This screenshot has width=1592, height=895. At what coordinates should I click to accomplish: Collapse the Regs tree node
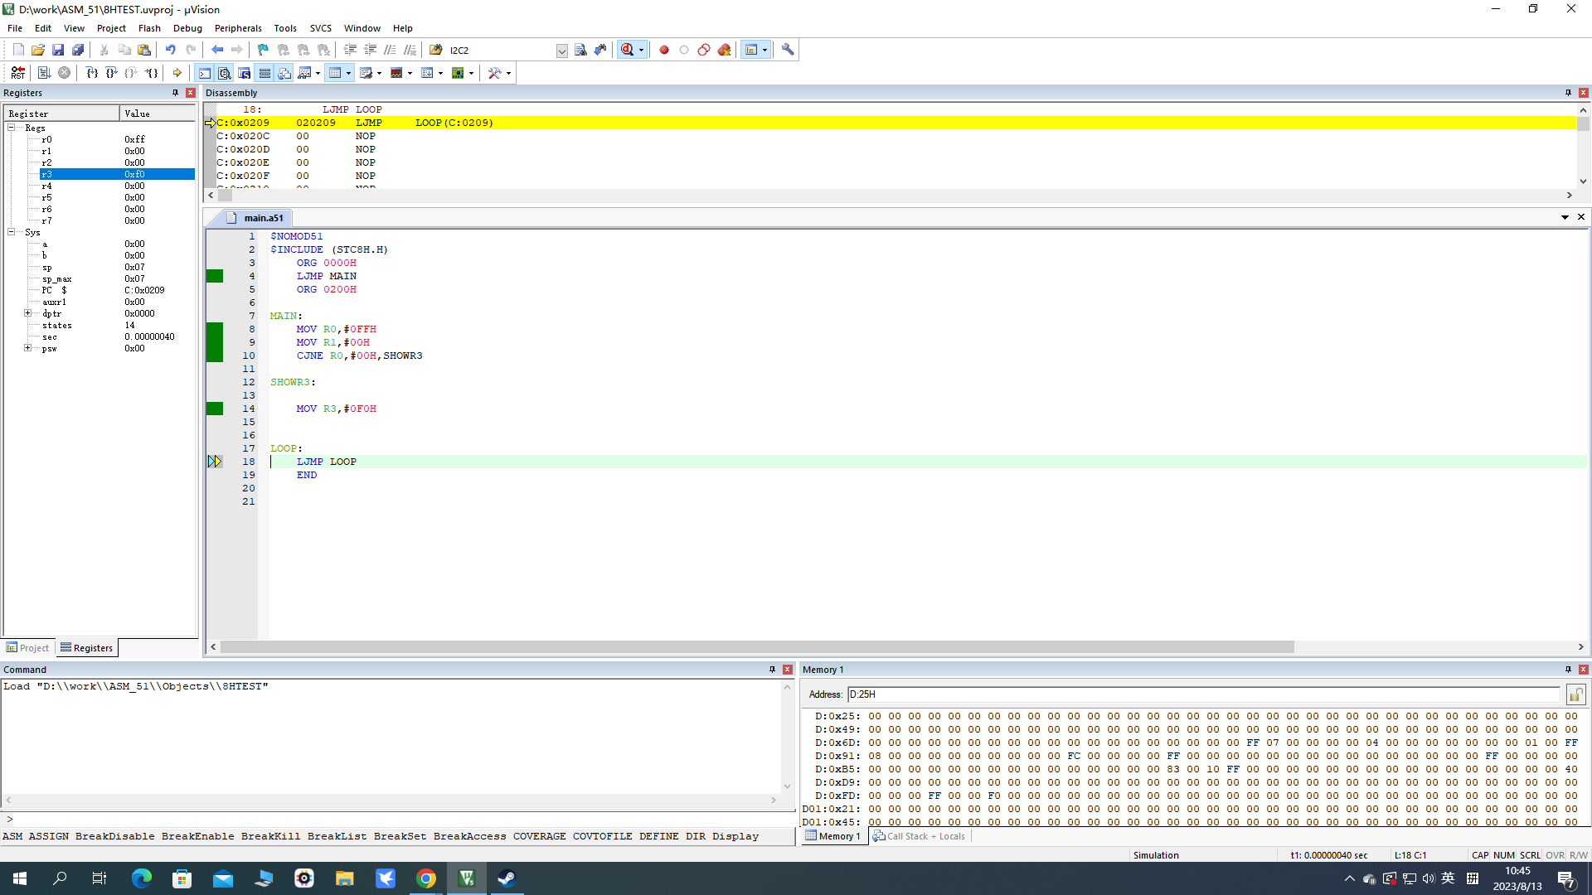click(12, 128)
